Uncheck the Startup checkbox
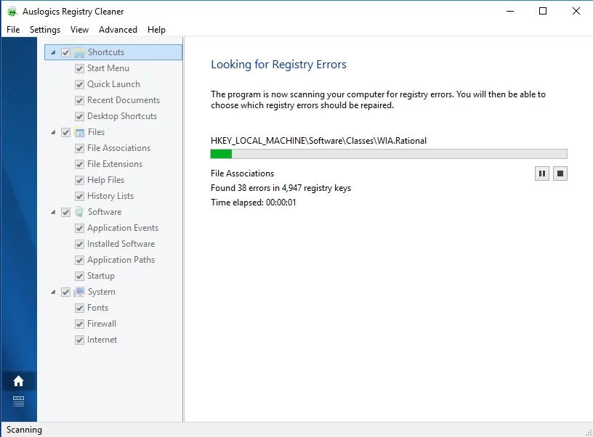The width and height of the screenshot is (593, 437). coord(79,276)
